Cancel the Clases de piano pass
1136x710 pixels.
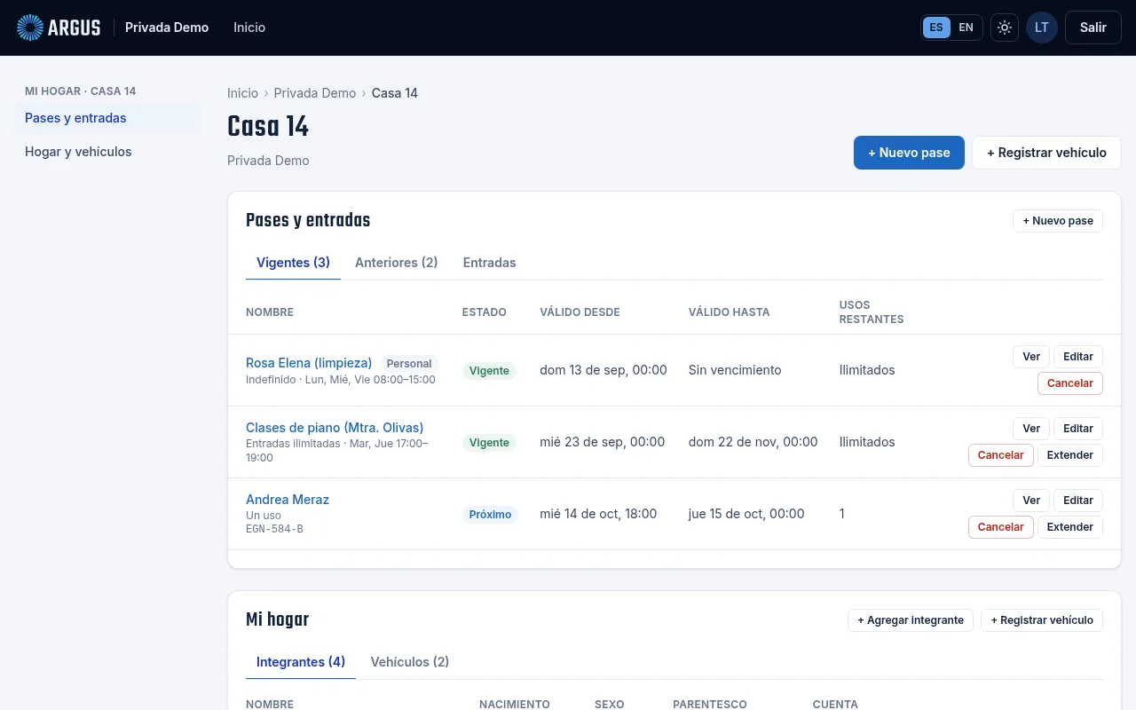coord(1001,455)
